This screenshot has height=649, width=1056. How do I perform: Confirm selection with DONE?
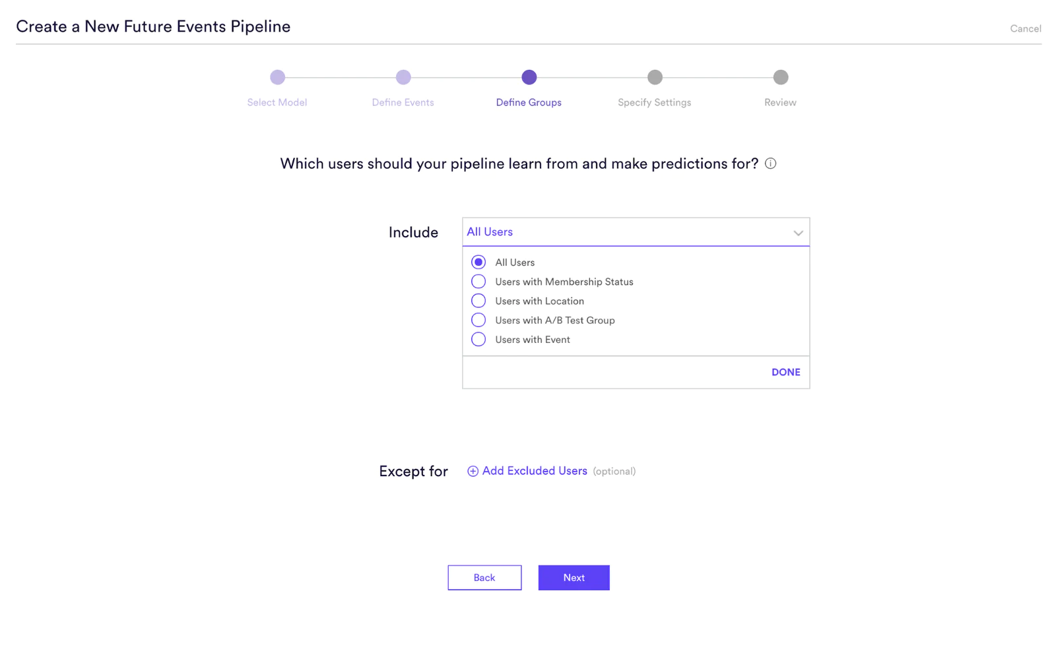[x=785, y=372]
